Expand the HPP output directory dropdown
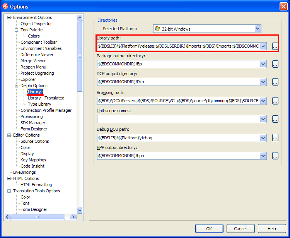This screenshot has width=290, height=238. tap(263, 156)
